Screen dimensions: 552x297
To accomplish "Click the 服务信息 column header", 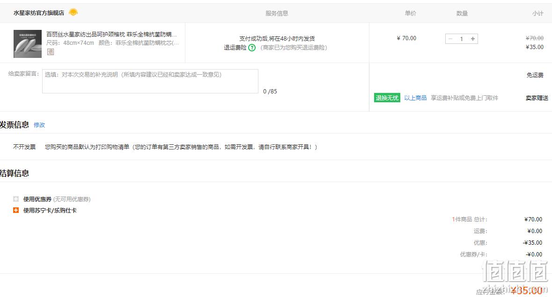I will click(x=277, y=14).
